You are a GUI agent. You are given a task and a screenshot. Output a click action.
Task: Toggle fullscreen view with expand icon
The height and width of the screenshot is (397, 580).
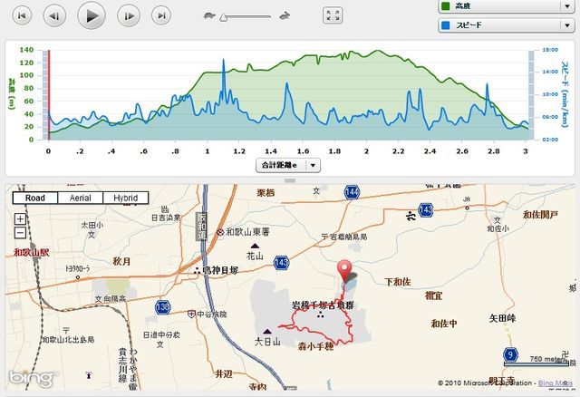[333, 15]
